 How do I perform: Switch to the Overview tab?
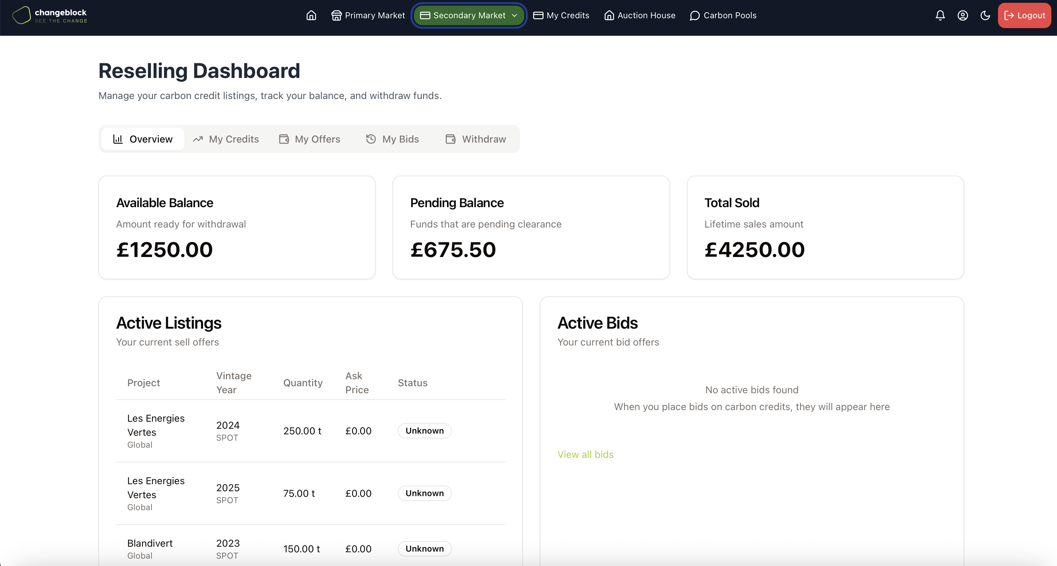(x=143, y=139)
